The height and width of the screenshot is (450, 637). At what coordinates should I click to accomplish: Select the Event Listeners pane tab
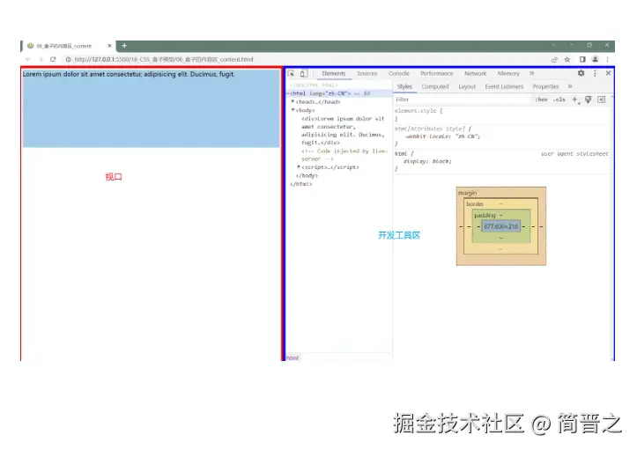click(504, 86)
